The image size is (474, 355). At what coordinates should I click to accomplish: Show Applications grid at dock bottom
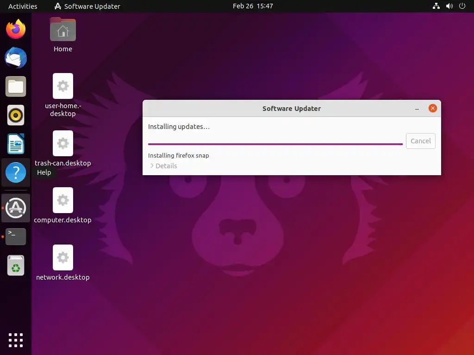click(16, 340)
